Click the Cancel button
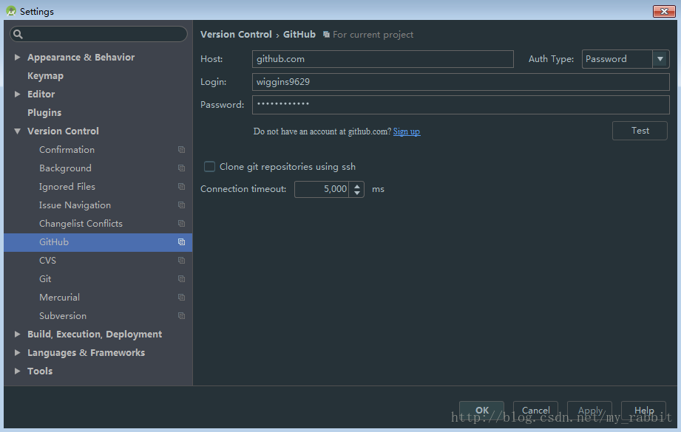681x432 pixels. 535,411
